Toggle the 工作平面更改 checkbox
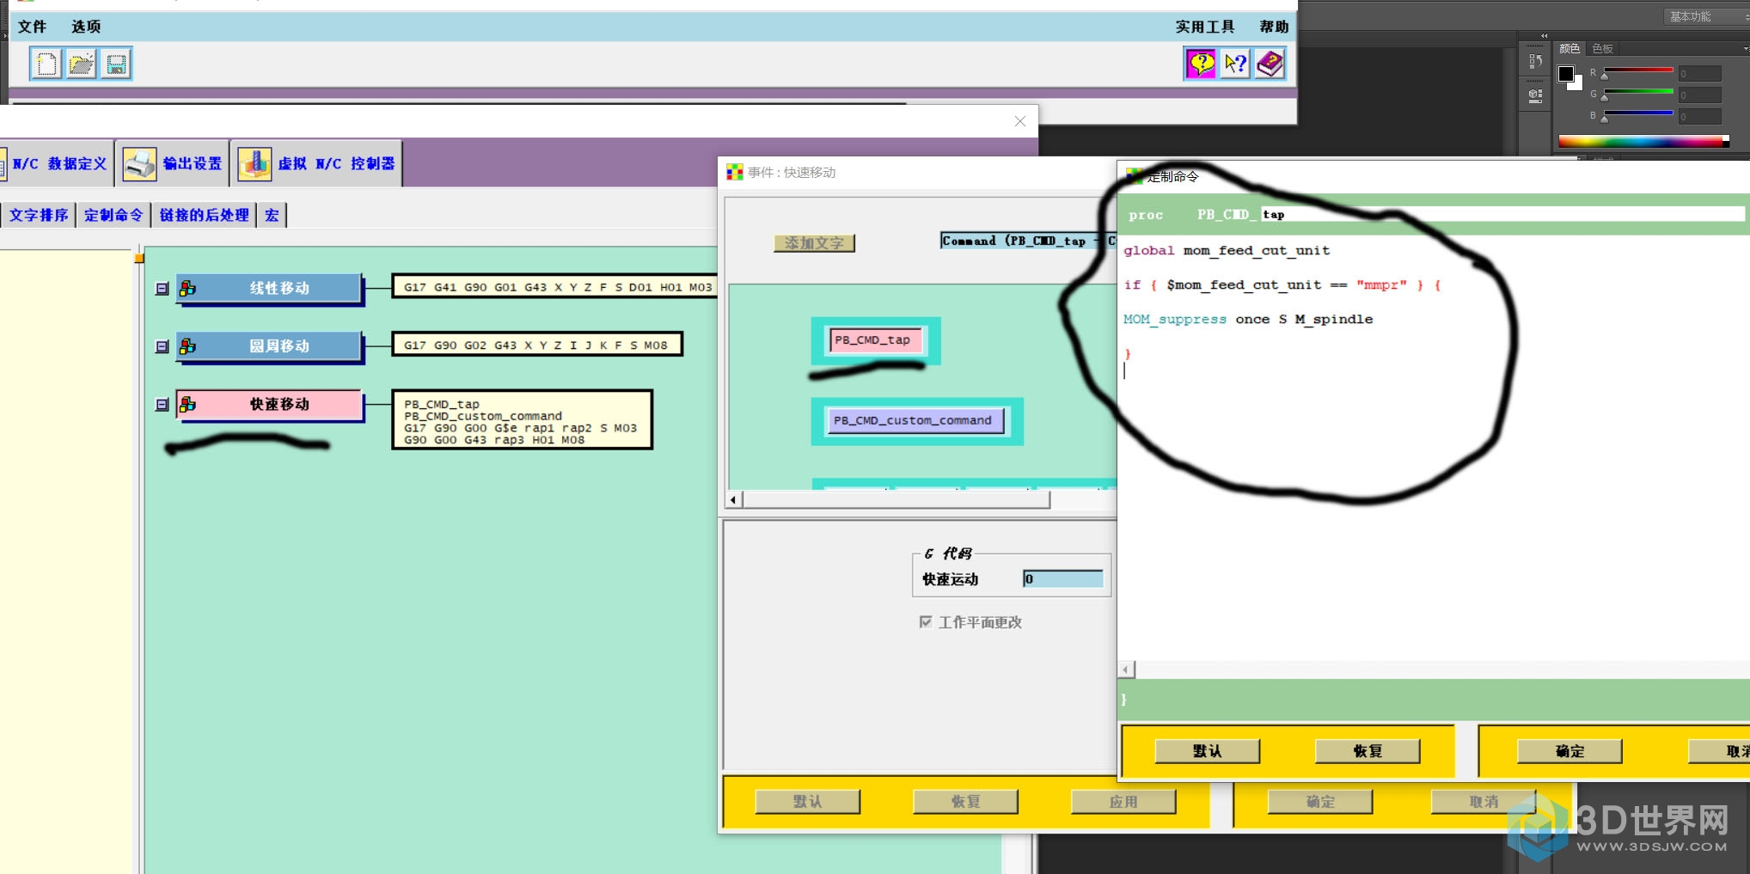The image size is (1750, 874). (x=926, y=621)
